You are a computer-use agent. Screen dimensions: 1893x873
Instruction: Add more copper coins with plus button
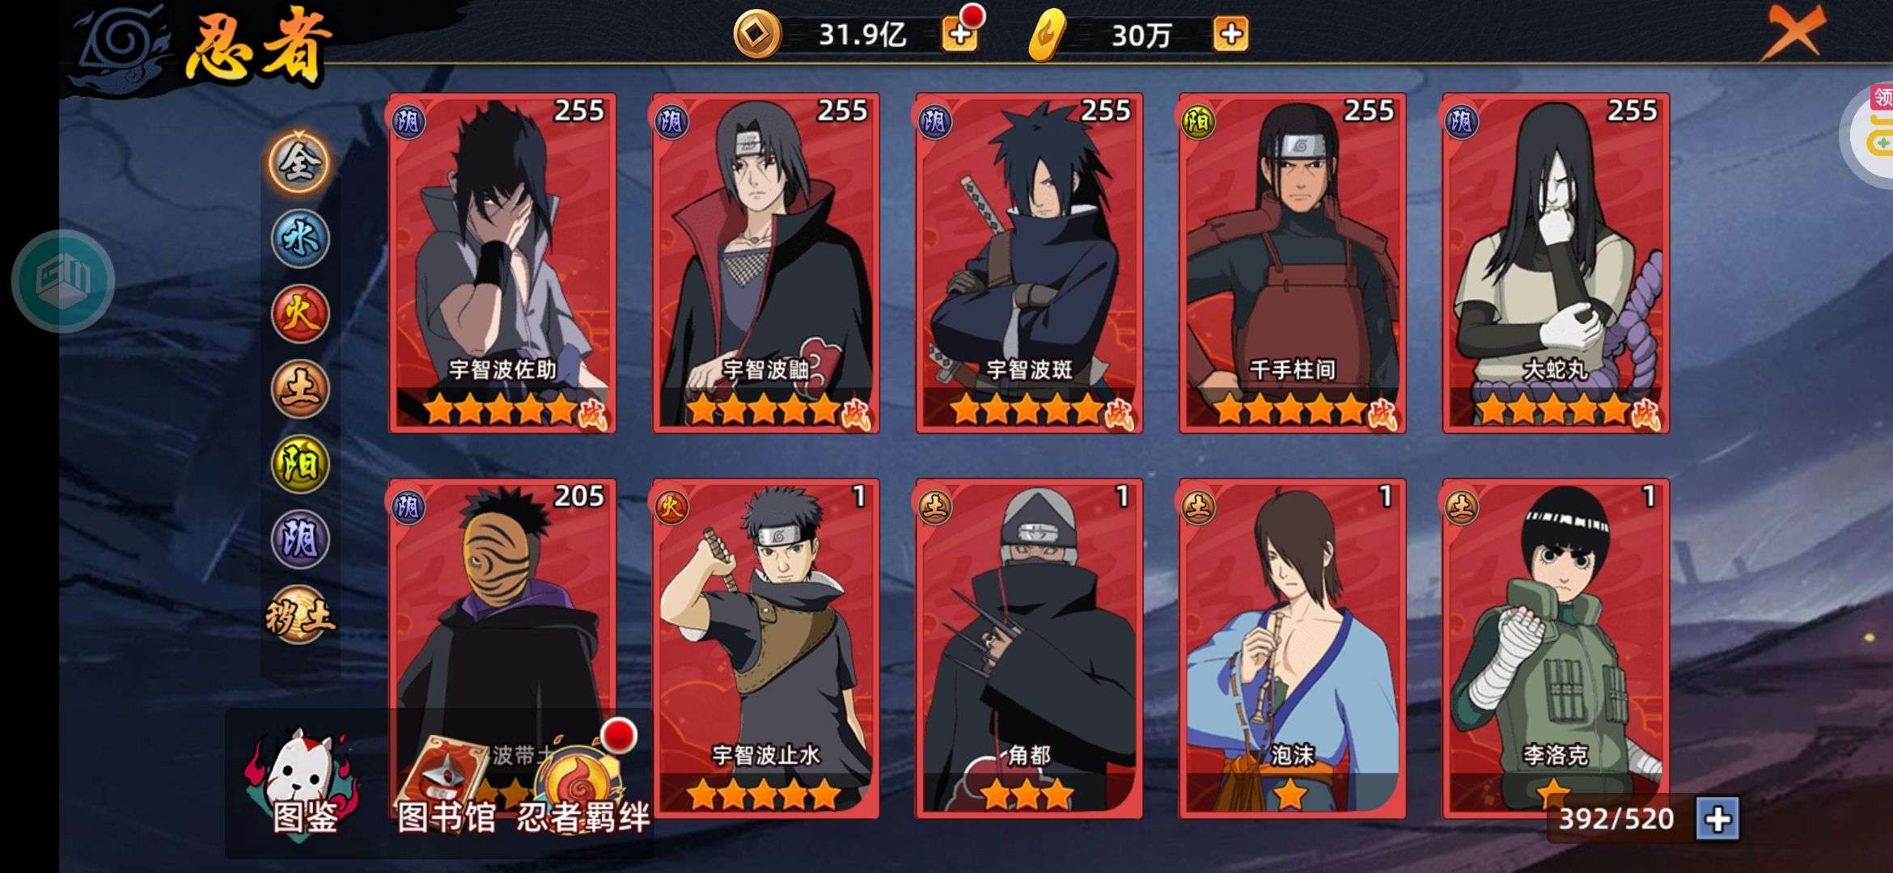coord(960,34)
